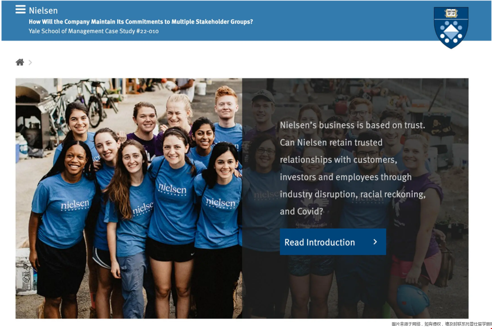
Task: Click the Case Study #22-010 subtitle
Action: (x=93, y=31)
